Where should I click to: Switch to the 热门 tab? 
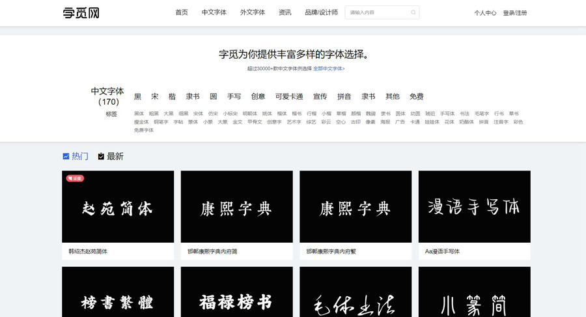(76, 156)
